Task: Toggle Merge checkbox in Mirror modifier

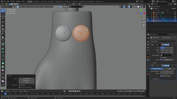Action: click(161, 60)
